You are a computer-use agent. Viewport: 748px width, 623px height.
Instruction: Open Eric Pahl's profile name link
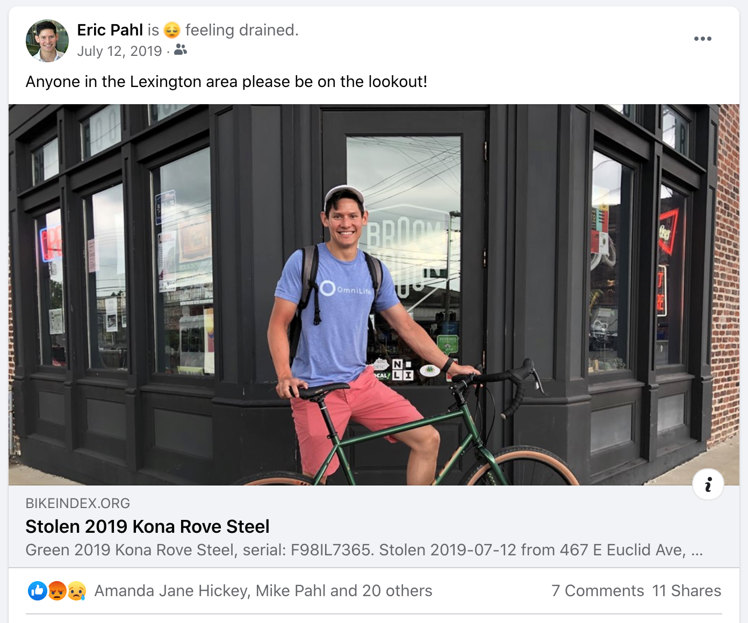click(110, 30)
